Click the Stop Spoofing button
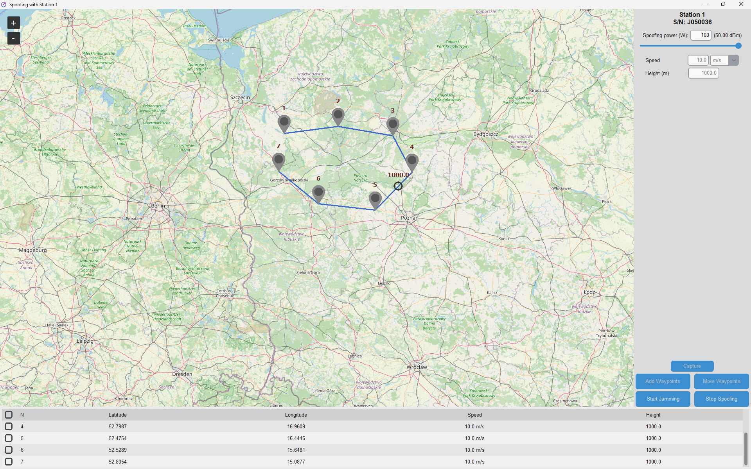This screenshot has height=469, width=751. [721, 399]
